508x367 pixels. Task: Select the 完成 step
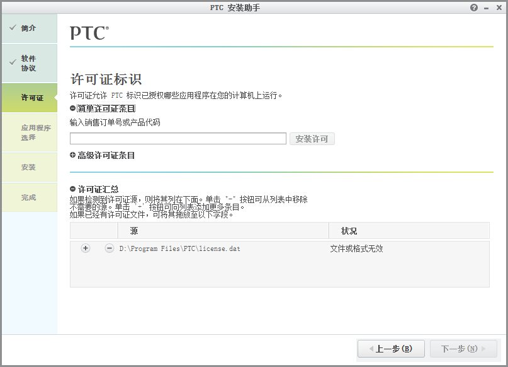30,197
